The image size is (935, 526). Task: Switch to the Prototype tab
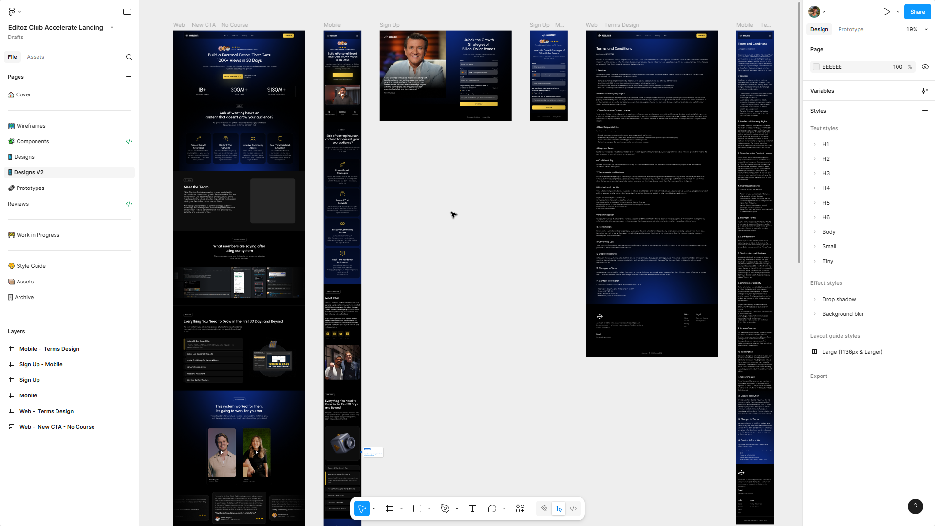point(851,29)
